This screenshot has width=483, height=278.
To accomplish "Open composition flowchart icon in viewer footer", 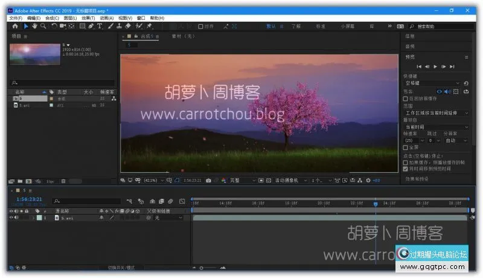I will point(360,181).
